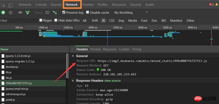Select the Manifest filter type
This screenshot has height=104, width=219.
coord(176,21)
